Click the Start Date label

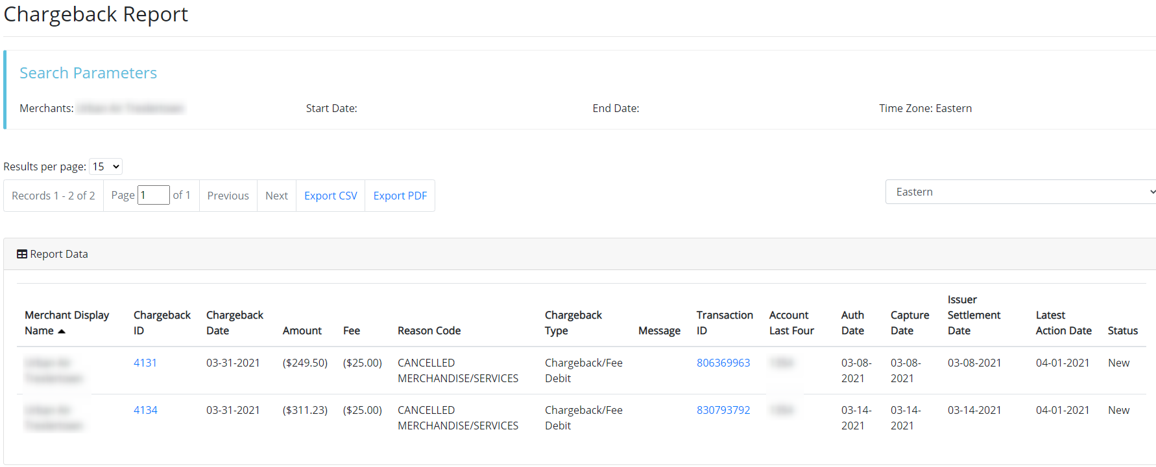pyautogui.click(x=331, y=108)
